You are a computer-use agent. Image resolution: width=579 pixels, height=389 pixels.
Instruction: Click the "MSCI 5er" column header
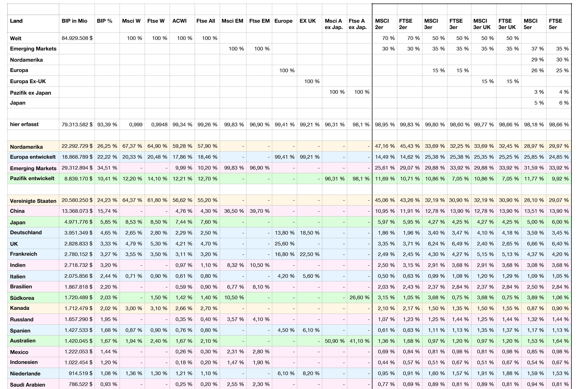coord(534,24)
